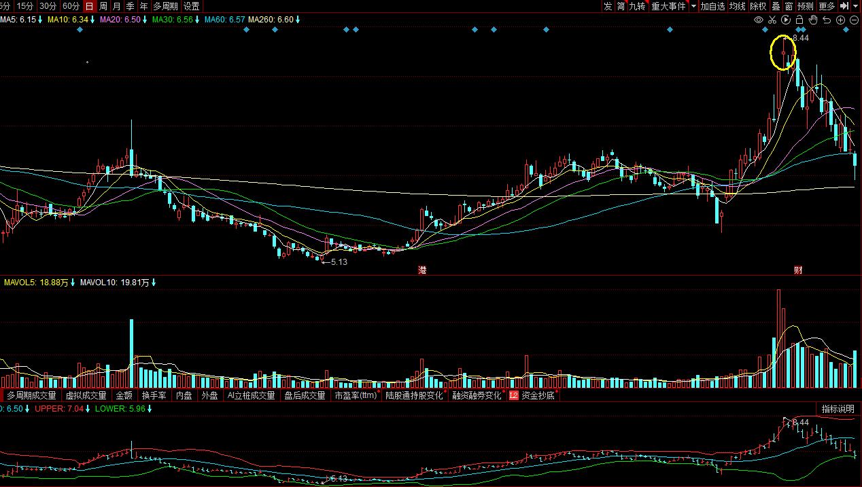Click the 简 toolbar button

point(621,6)
